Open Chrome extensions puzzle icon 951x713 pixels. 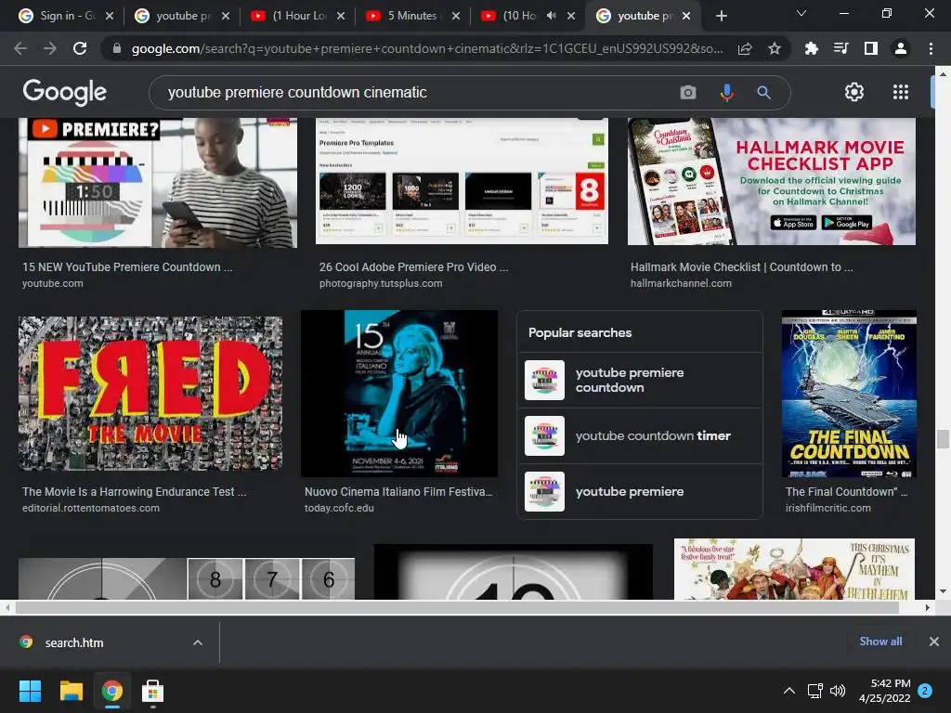coord(811,48)
